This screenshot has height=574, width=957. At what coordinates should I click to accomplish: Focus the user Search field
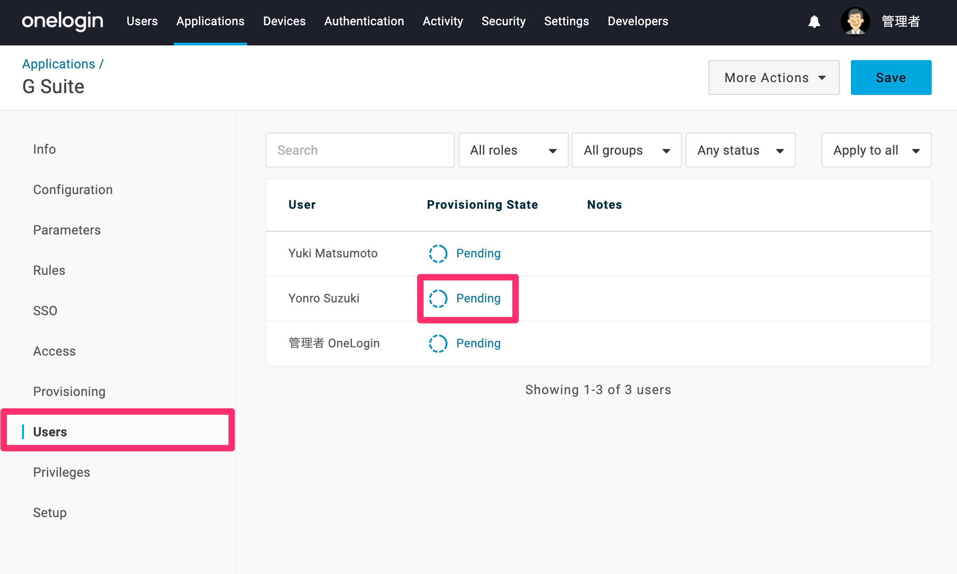pyautogui.click(x=360, y=150)
